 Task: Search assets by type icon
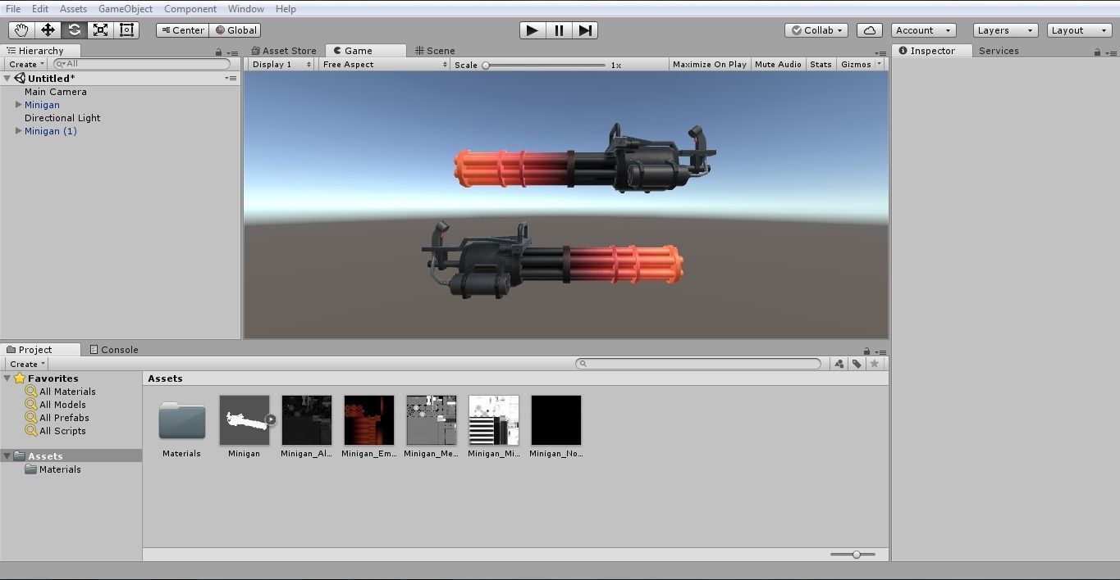pyautogui.click(x=839, y=364)
